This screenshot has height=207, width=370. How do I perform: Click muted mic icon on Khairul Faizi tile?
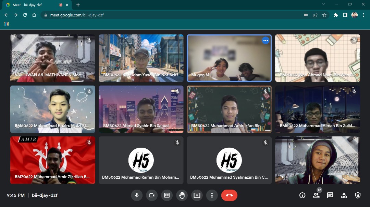click(x=89, y=91)
